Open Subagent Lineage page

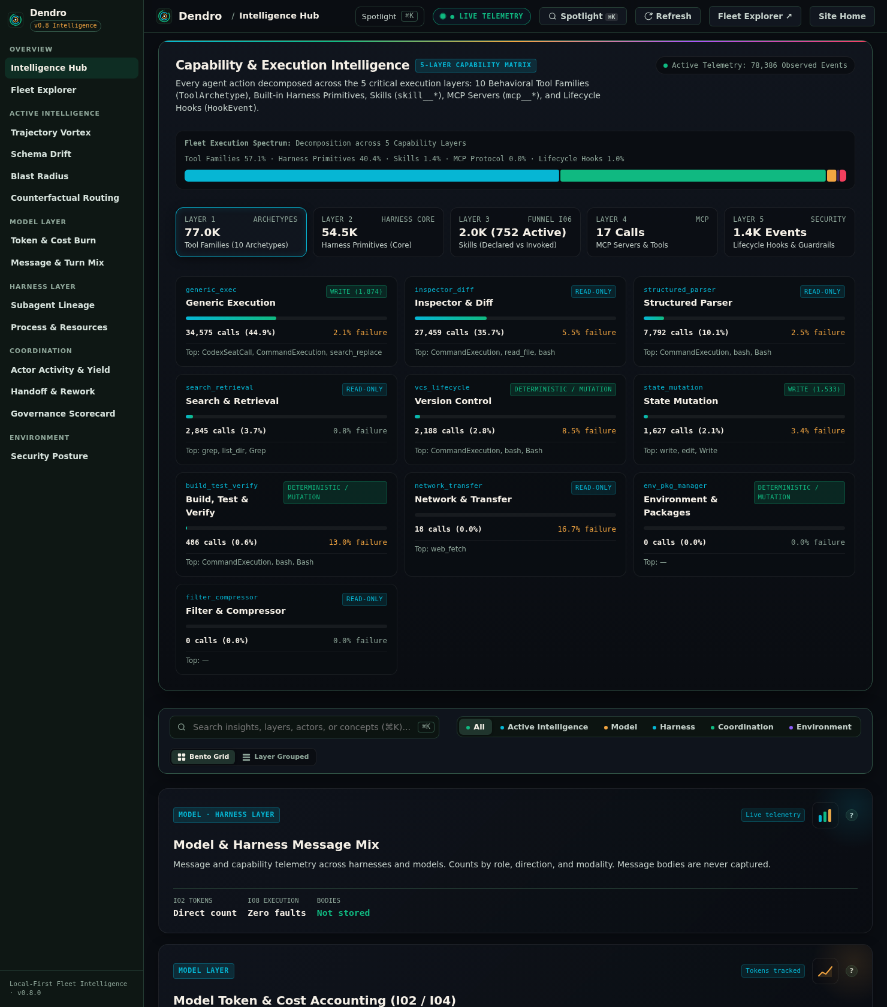[71, 305]
